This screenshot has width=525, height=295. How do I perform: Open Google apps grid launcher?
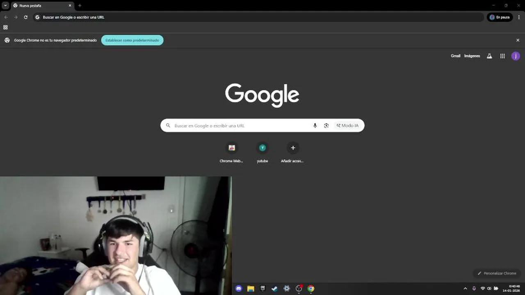point(502,56)
